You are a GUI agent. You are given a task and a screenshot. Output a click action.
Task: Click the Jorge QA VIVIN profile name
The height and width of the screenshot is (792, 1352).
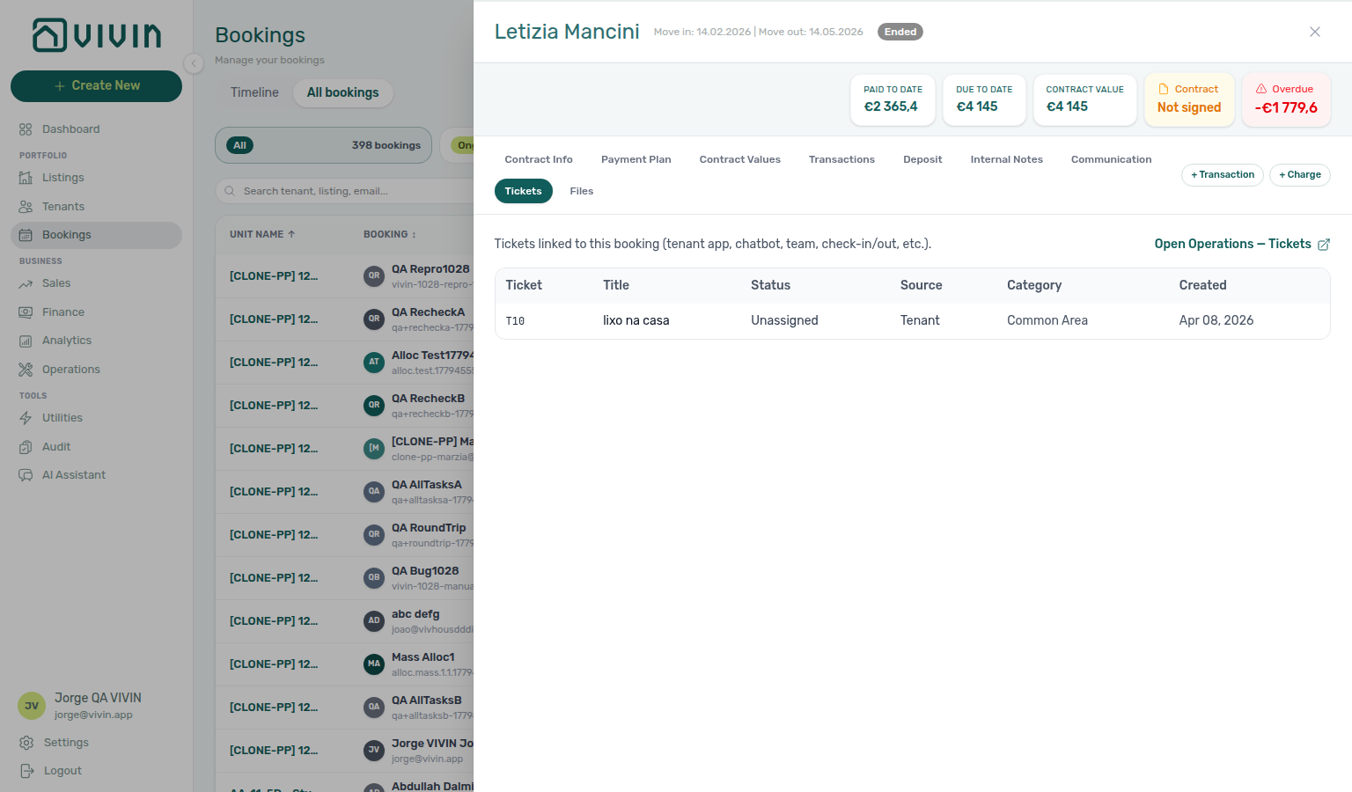pos(98,698)
